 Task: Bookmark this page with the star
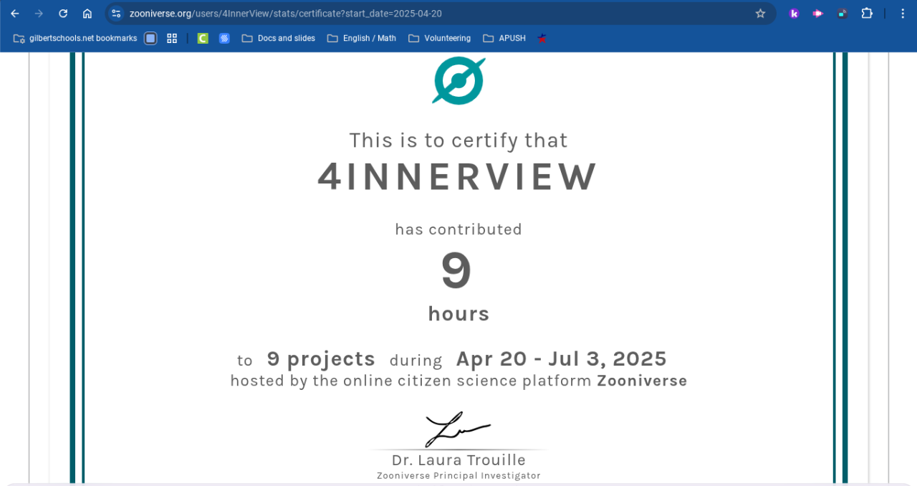click(x=761, y=14)
